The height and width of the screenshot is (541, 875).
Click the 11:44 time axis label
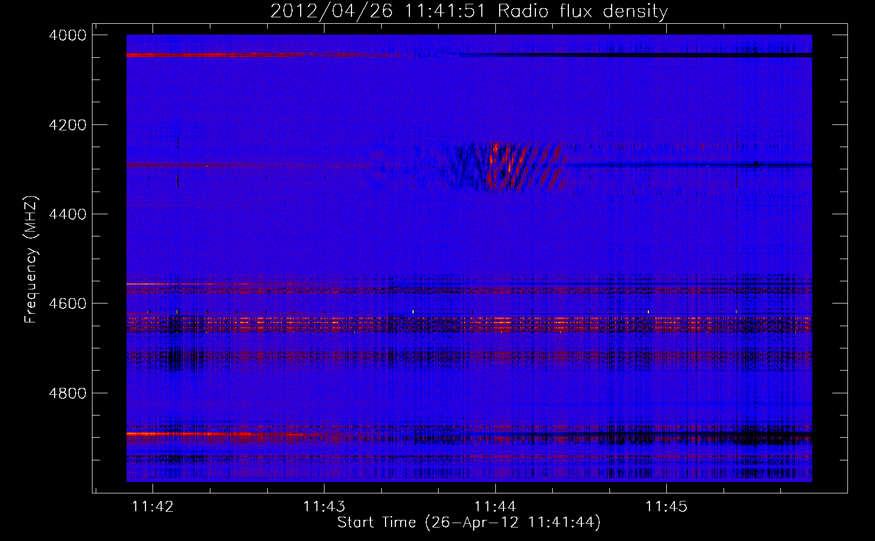495,506
